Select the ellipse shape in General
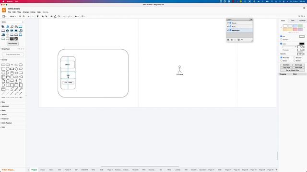The width and height of the screenshot is (307, 172). [21, 65]
